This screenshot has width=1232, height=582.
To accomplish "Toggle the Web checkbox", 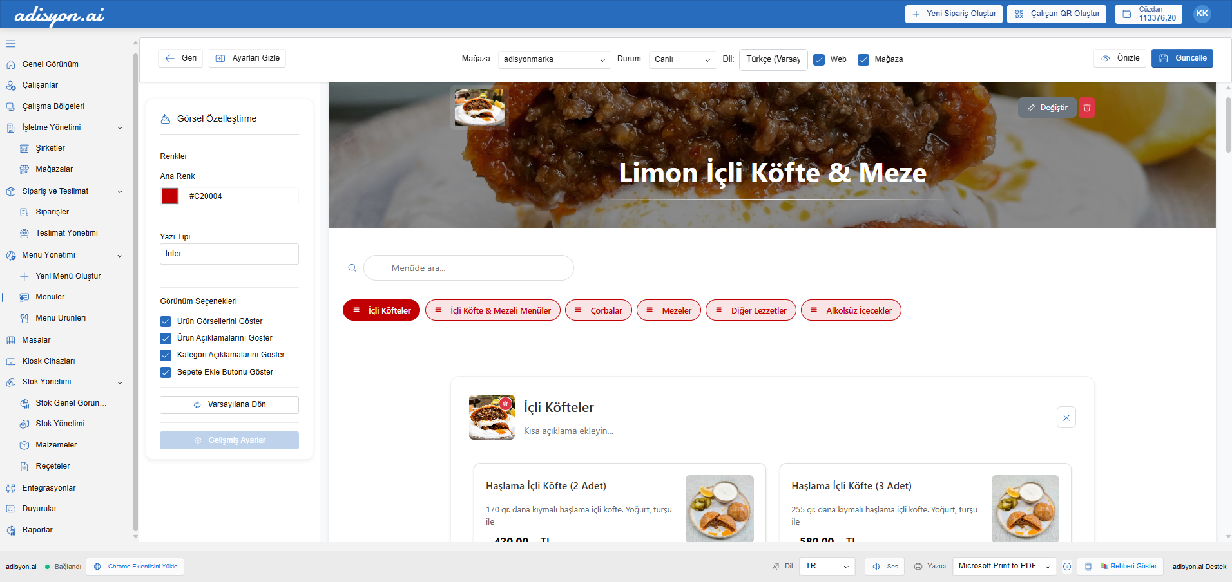I will [x=819, y=59].
